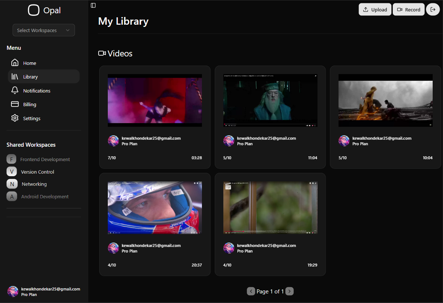This screenshot has height=303, width=443.
Task: Go to the previous page arrow
Action: pyautogui.click(x=251, y=291)
